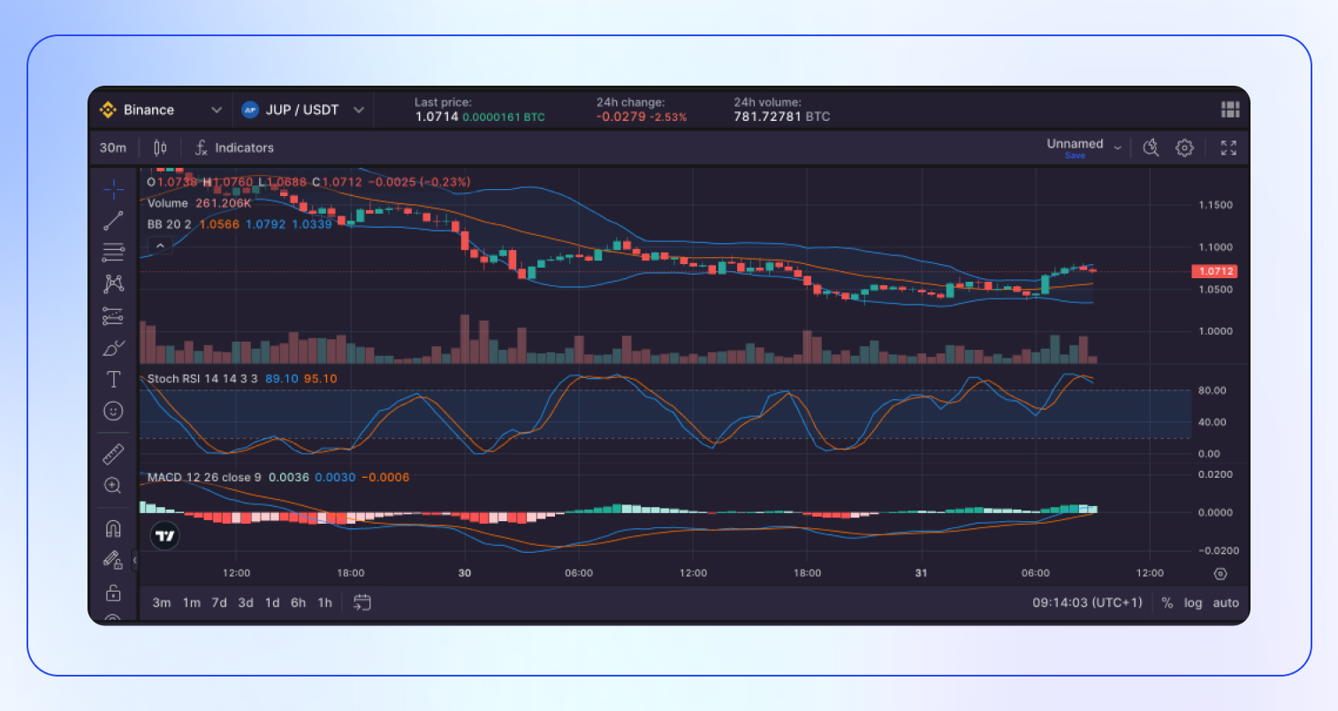Toggle lock all drawings padlock
Screen dimensions: 1338x711
(x=113, y=592)
